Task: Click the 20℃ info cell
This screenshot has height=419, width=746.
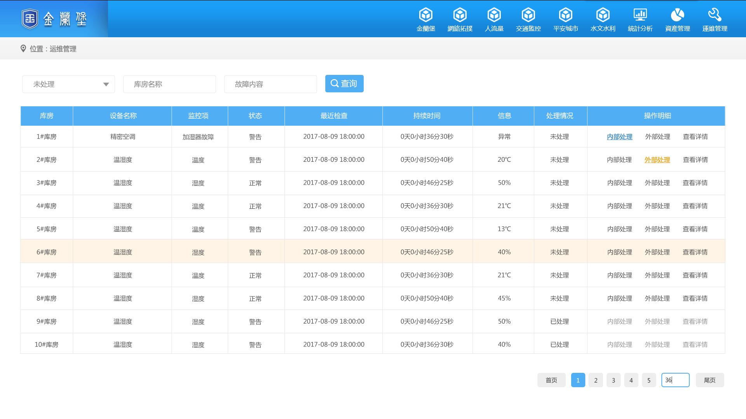Action: tap(504, 160)
